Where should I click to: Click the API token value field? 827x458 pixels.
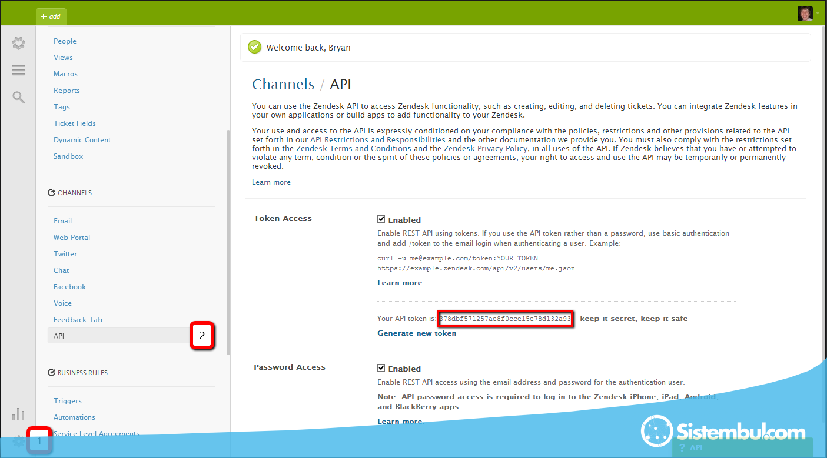pyautogui.click(x=505, y=319)
